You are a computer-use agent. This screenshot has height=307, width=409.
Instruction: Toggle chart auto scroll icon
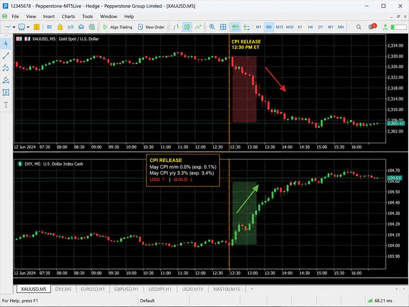click(235, 27)
